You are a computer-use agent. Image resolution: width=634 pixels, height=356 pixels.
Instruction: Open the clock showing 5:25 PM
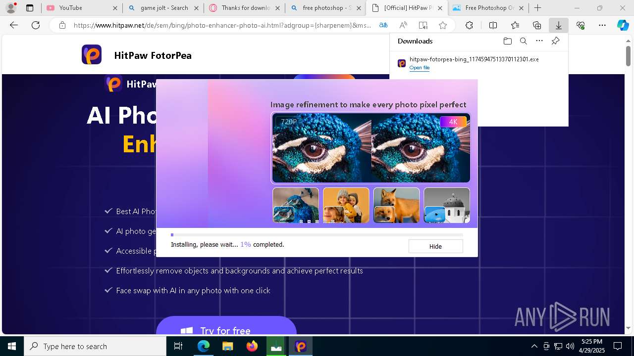(591, 346)
